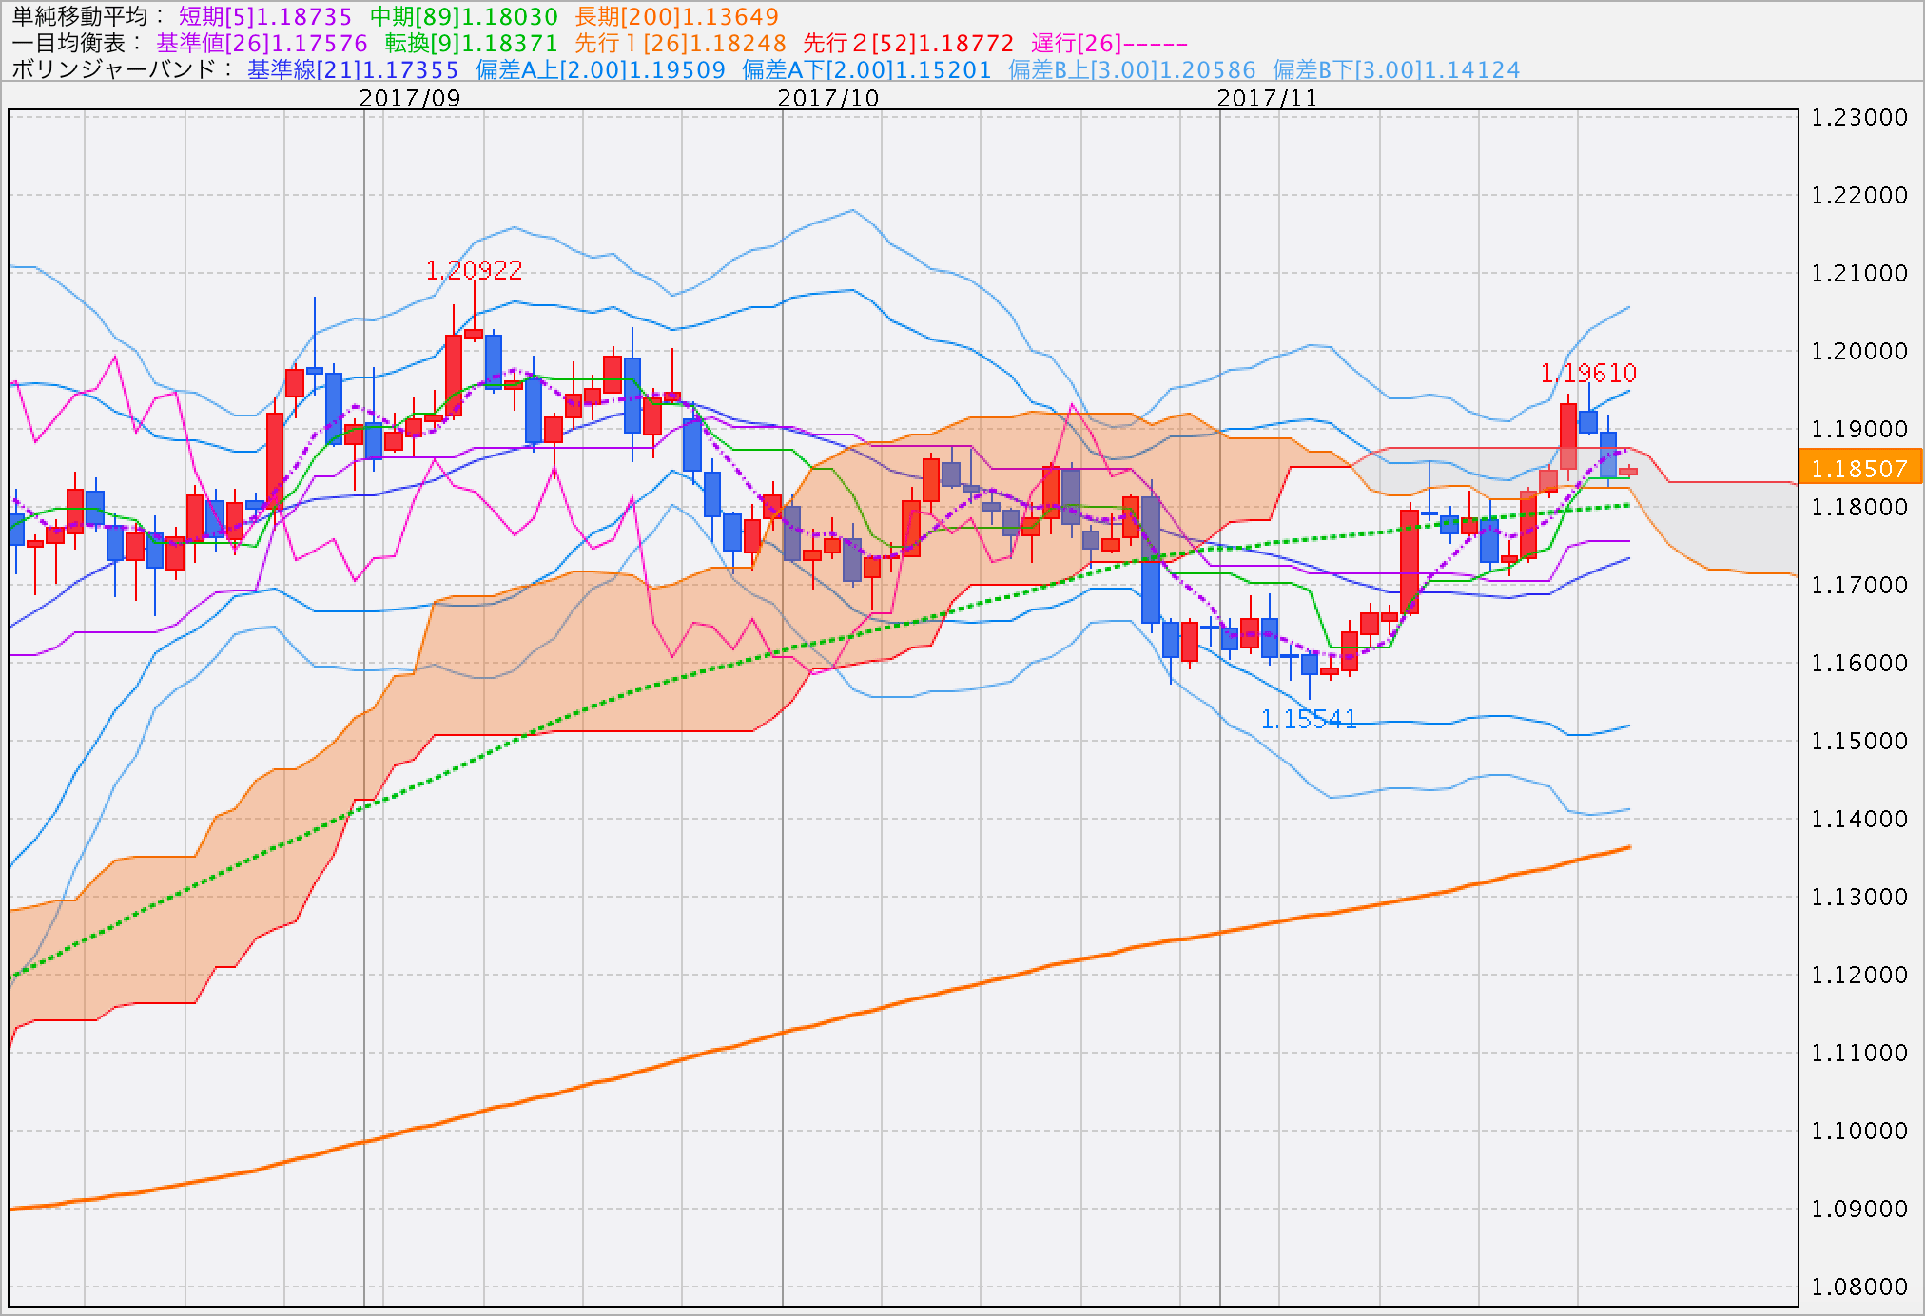
Task: Click the tall red candle below 1.19610
Action: (x=1568, y=436)
